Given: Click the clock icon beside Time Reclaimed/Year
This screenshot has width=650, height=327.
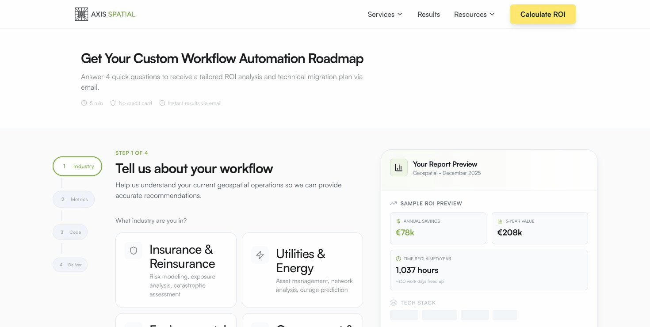Looking at the screenshot, I should tap(398, 259).
